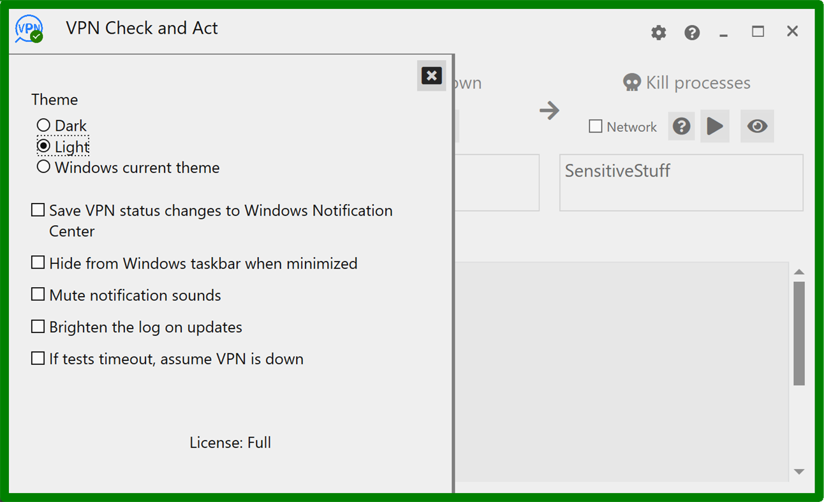824x502 pixels.
Task: Click the right arrow between sections
Action: click(549, 110)
